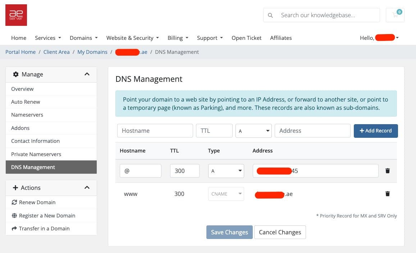This screenshot has height=253, width=416.
Task: Collapse the Manage sidebar panel chevron
Action: [x=87, y=74]
